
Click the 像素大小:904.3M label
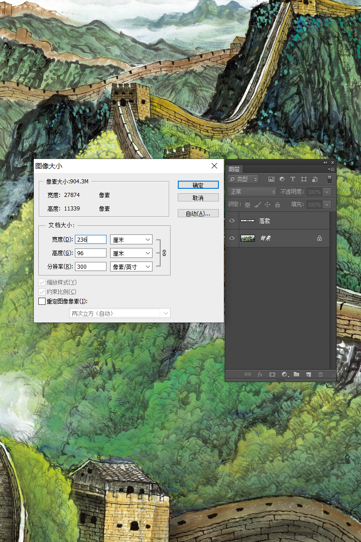click(67, 182)
